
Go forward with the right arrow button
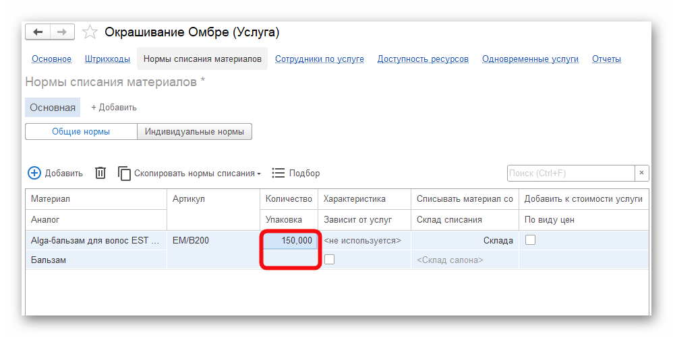[62, 32]
